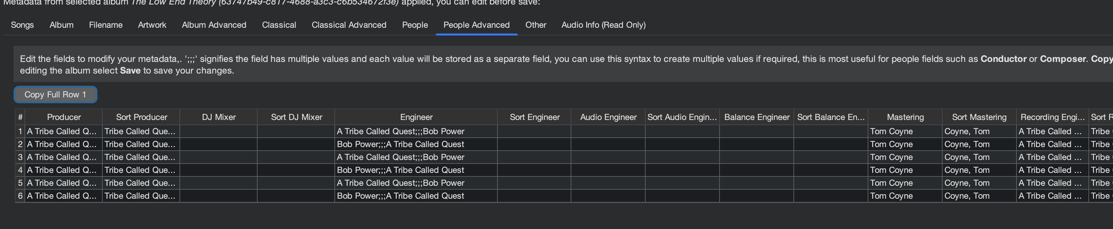
Task: Click empty Balance Engineer cell in row 4
Action: click(757, 170)
